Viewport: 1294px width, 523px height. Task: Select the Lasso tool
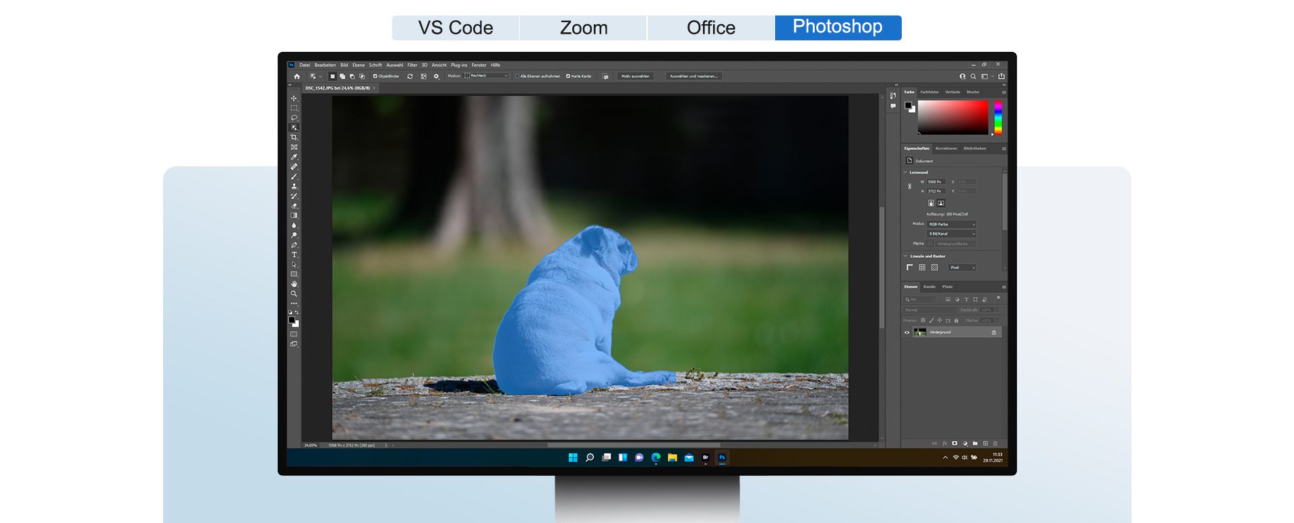point(294,118)
